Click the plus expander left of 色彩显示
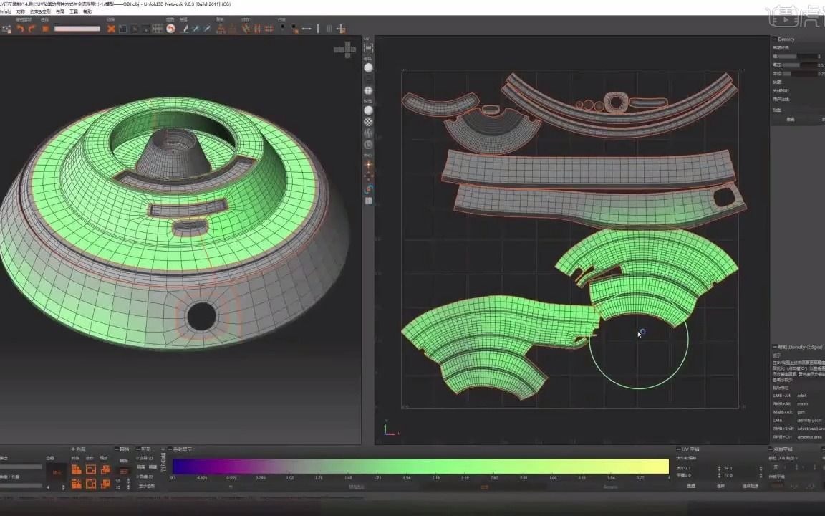This screenshot has height=516, width=825. coord(163,449)
